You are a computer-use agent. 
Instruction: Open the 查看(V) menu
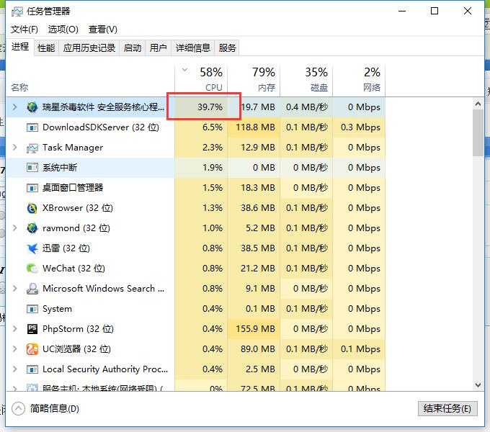coord(103,30)
